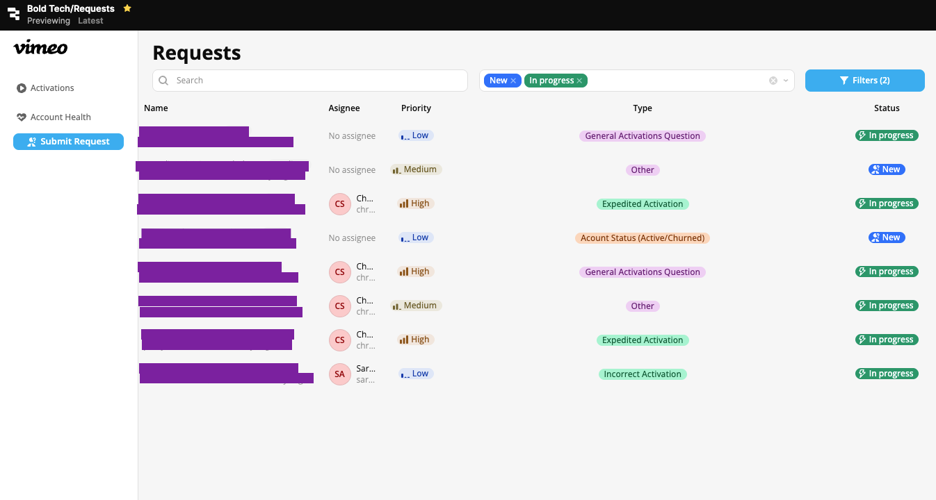936x500 pixels.
Task: Click the first CS assignee avatar
Action: [x=339, y=204]
